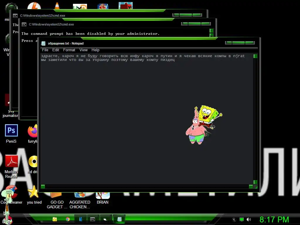300x225 pixels.
Task: Switch to the cmd.exe taskbar button
Action: (x=93, y=219)
